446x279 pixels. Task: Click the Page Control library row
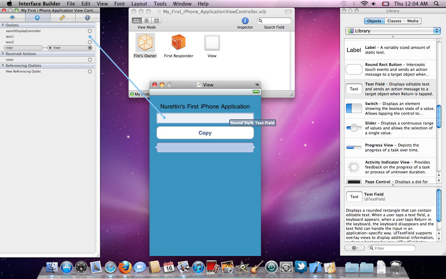pos(390,181)
